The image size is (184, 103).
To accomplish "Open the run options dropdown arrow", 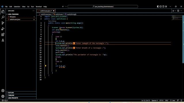I will [x=175, y=11].
